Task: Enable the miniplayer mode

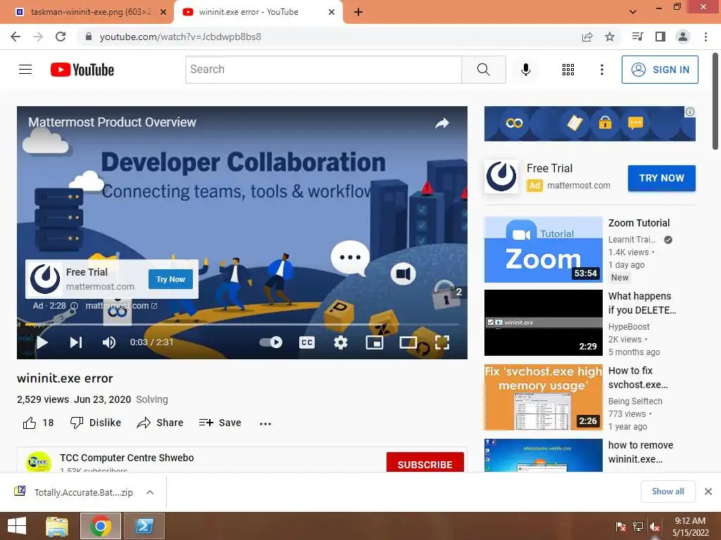Action: click(375, 342)
